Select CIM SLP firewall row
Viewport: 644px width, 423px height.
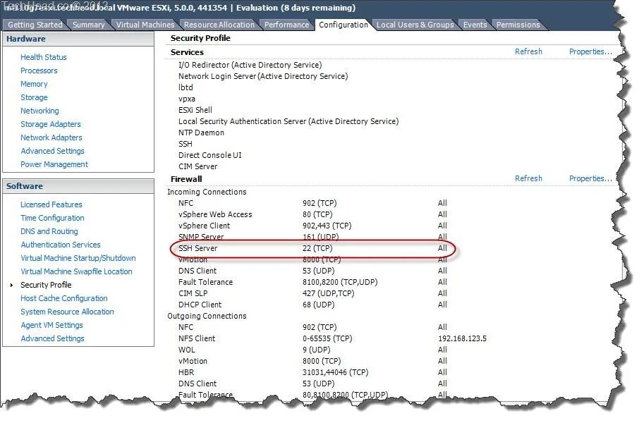tap(313, 294)
